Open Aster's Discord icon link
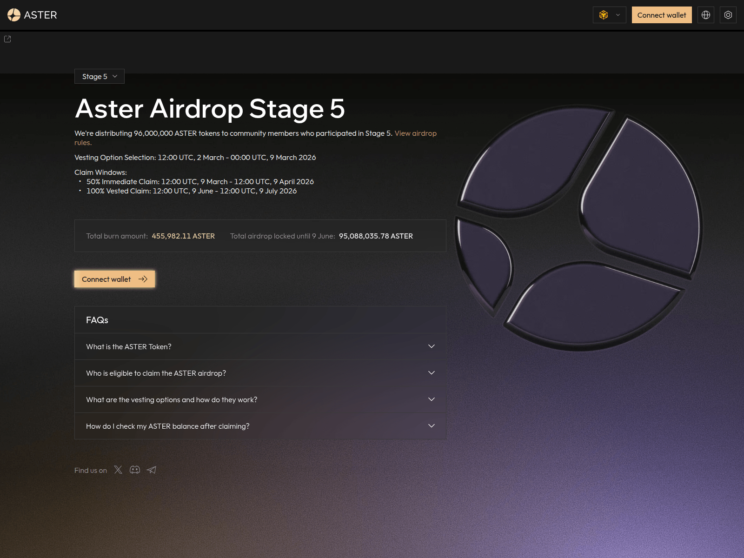Viewport: 744px width, 558px height. click(x=135, y=470)
